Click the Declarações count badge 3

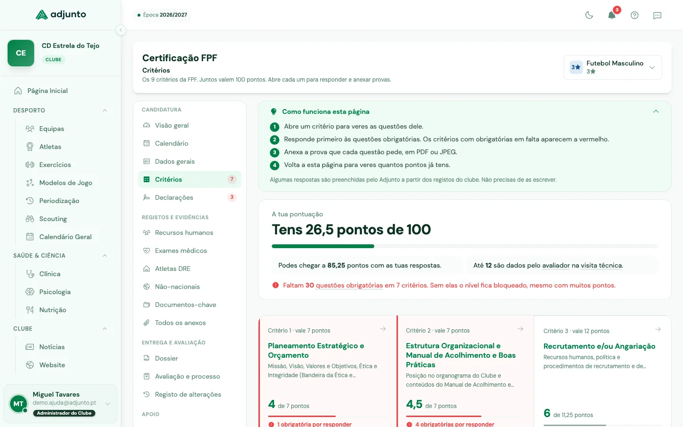[232, 197]
